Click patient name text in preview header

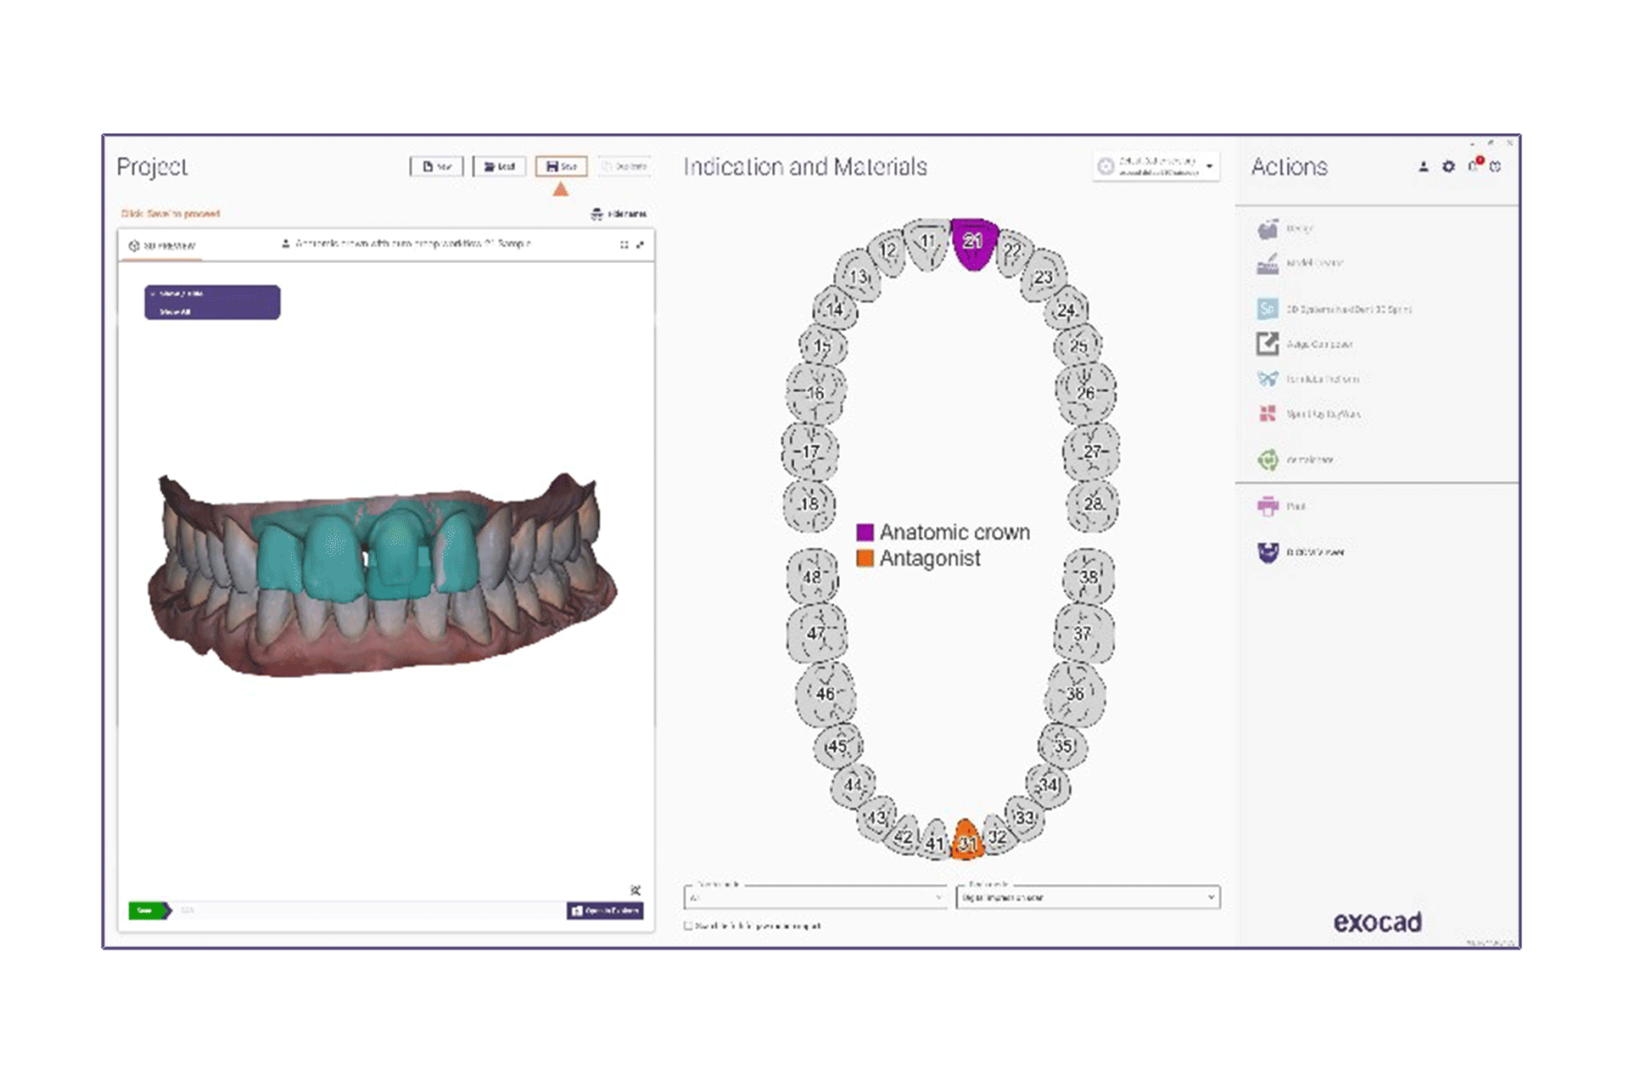pos(412,244)
